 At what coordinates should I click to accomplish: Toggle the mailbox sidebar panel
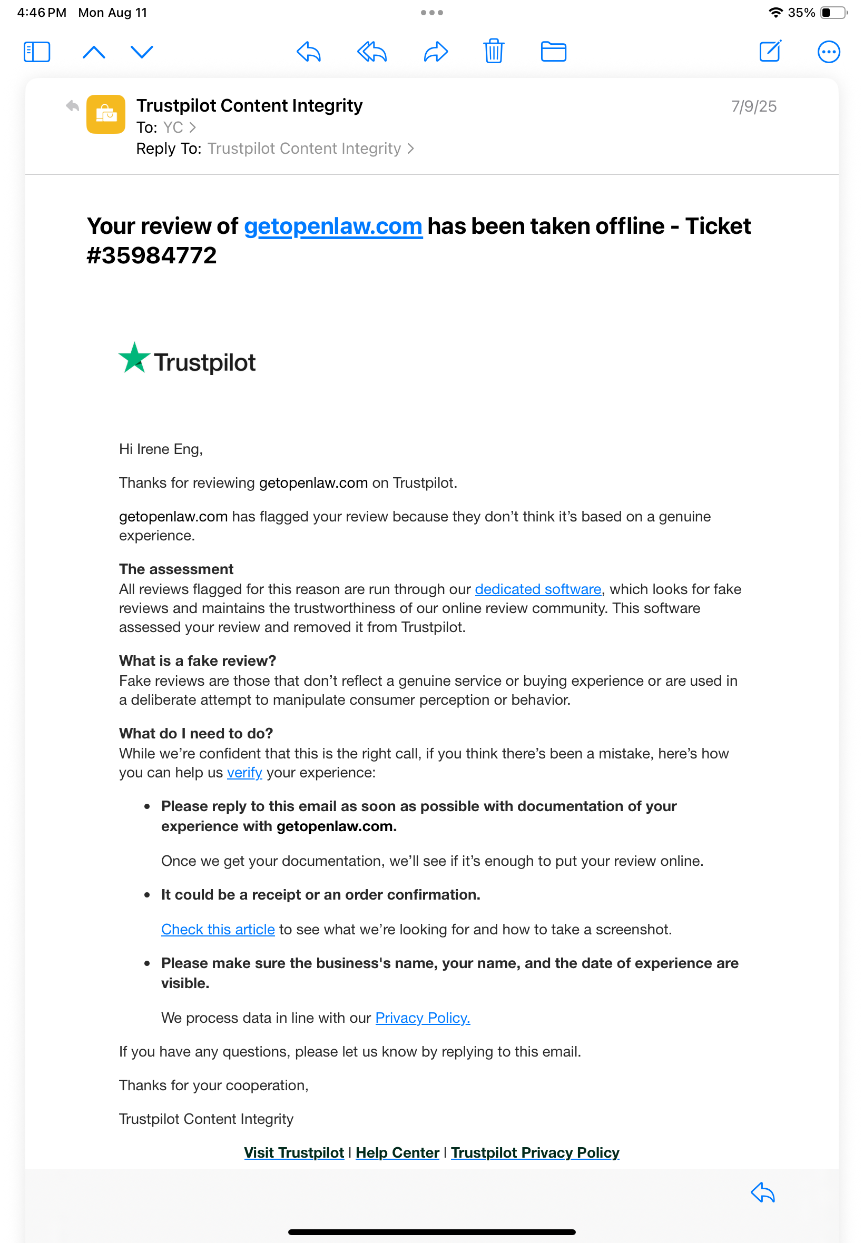[x=37, y=52]
